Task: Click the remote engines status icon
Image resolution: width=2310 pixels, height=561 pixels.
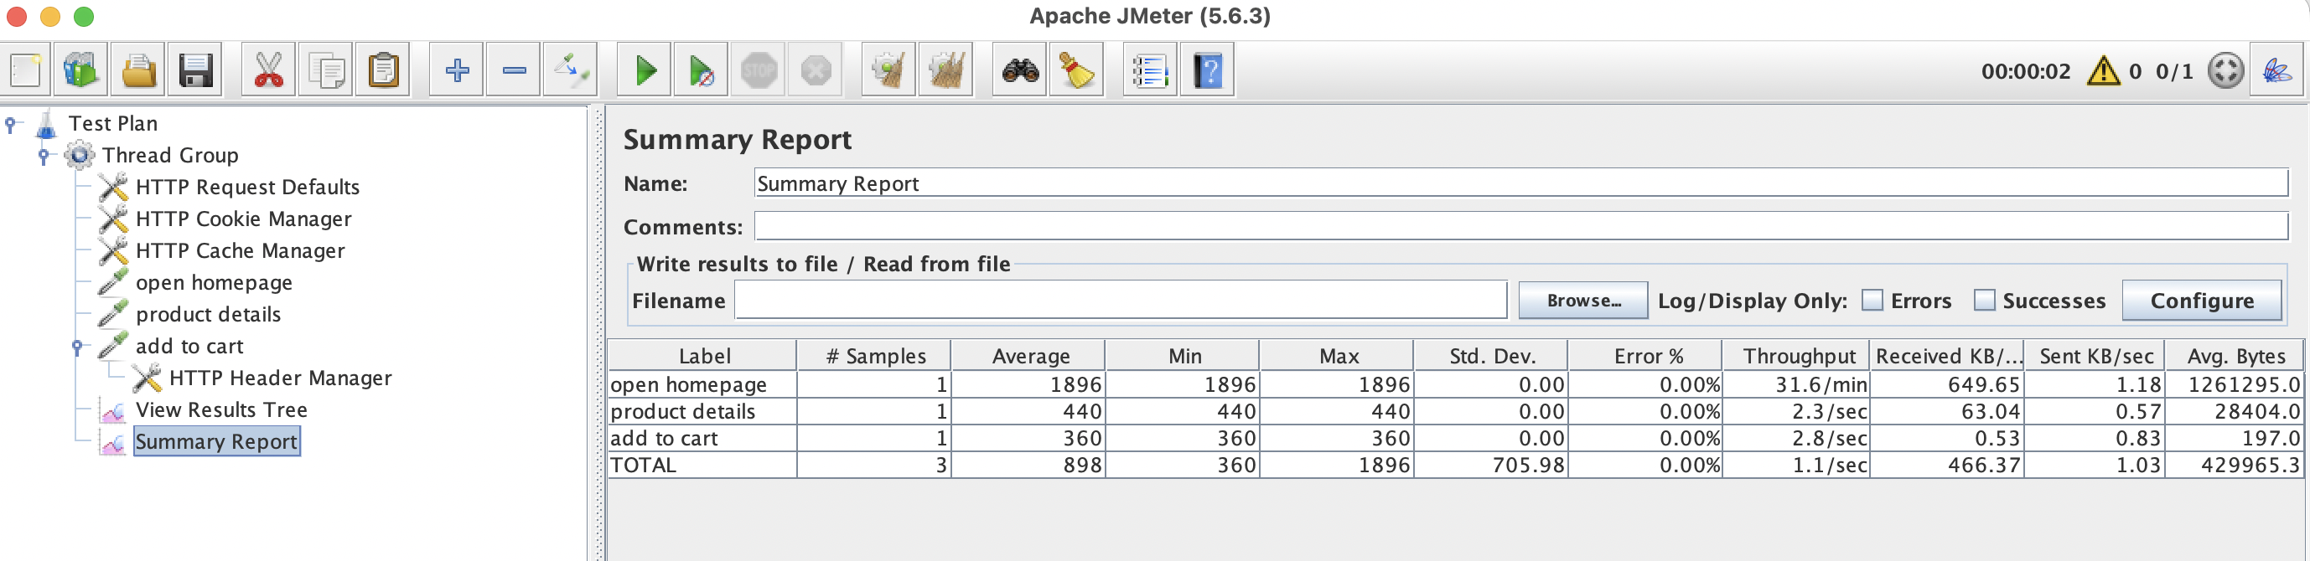Action: 2225,71
